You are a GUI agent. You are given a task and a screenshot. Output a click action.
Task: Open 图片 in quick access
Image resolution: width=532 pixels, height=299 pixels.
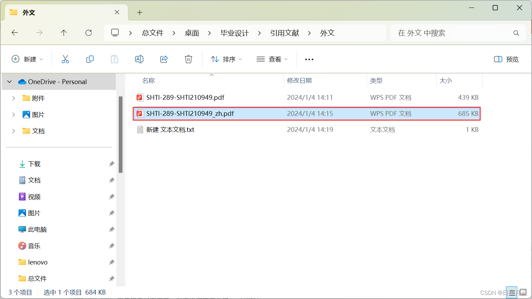(34, 213)
